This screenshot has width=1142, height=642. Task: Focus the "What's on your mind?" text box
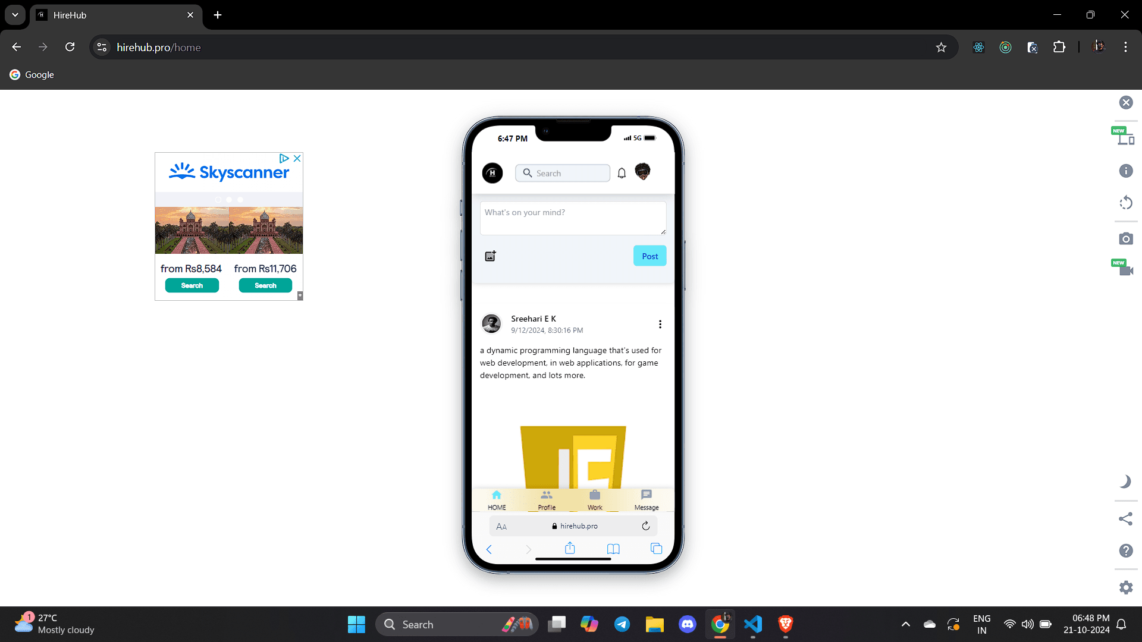click(573, 218)
